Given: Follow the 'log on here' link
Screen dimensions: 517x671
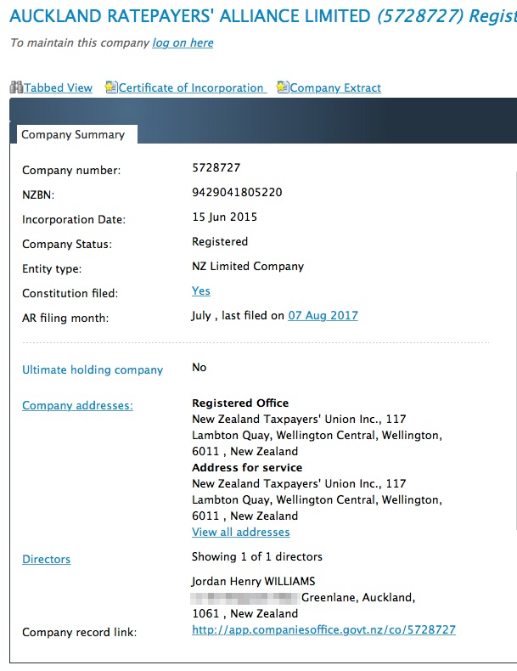Looking at the screenshot, I should (183, 42).
